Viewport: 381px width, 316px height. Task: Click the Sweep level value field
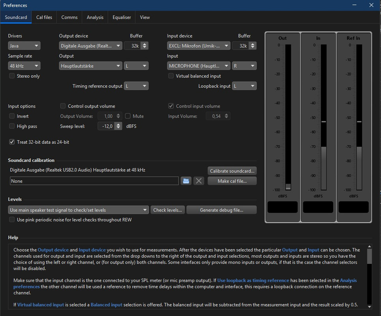(x=107, y=126)
